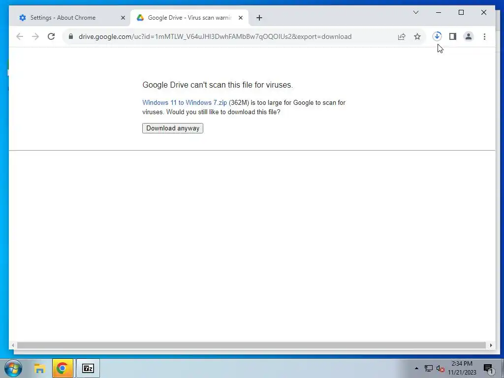This screenshot has width=504, height=378.
Task: Close the Settings - About Chrome tab
Action: pyautogui.click(x=123, y=18)
